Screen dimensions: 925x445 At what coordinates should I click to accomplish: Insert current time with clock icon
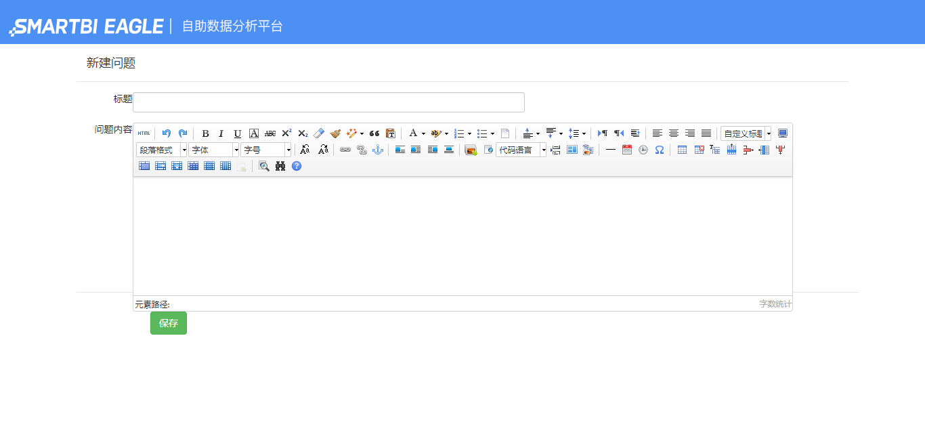point(643,150)
